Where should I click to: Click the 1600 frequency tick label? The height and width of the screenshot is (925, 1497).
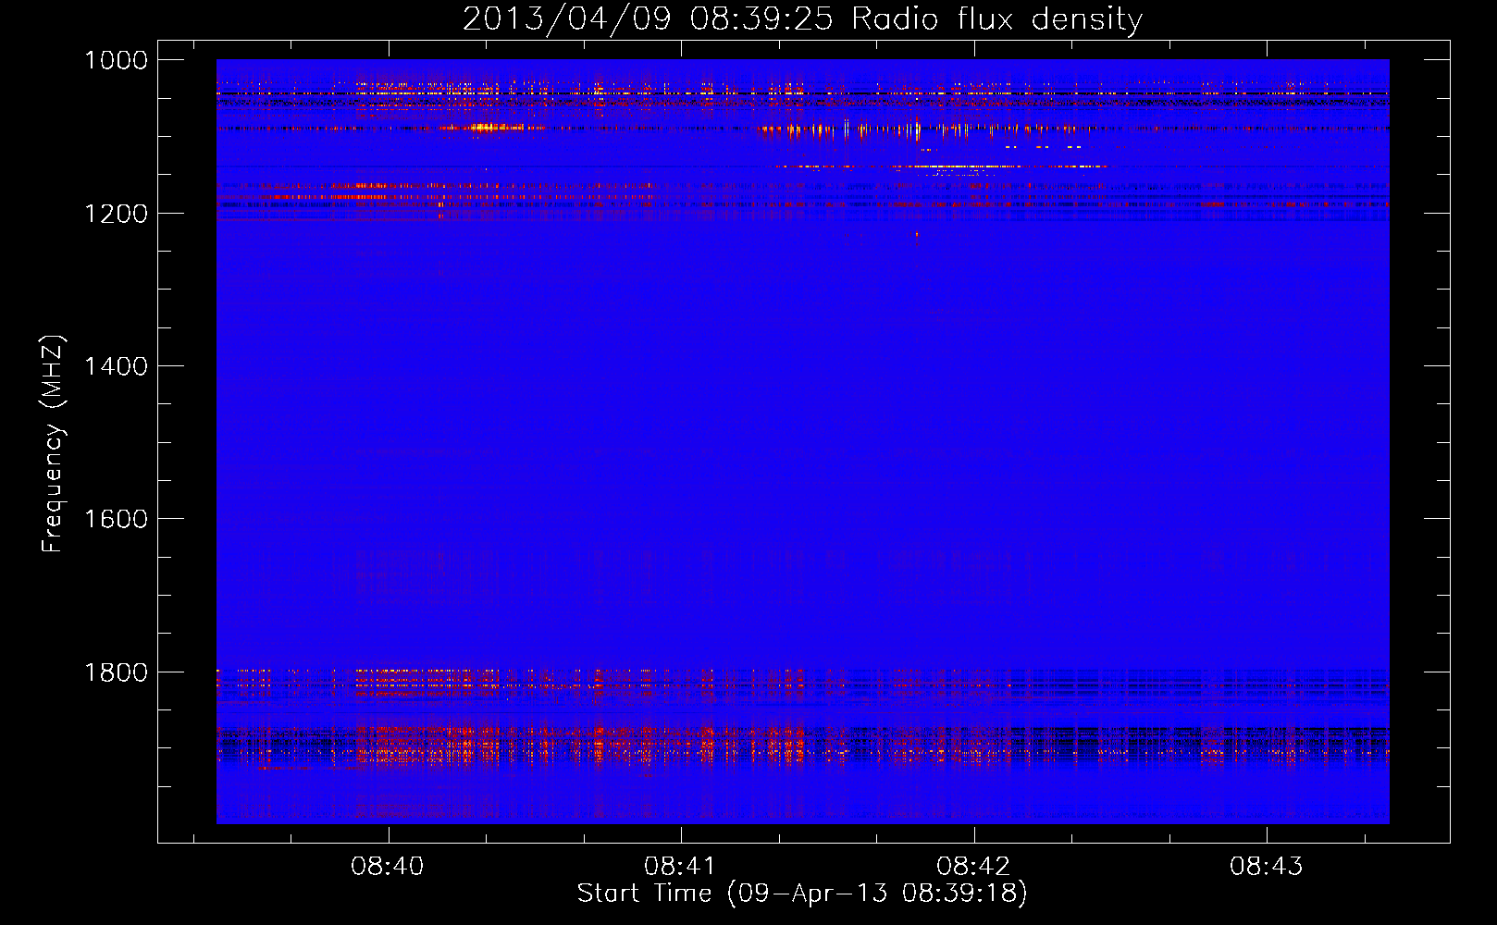tap(116, 519)
